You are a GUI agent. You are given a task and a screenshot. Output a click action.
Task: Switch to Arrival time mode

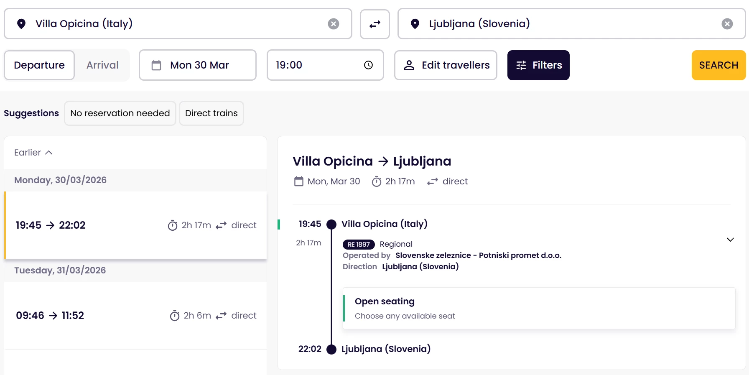(102, 65)
